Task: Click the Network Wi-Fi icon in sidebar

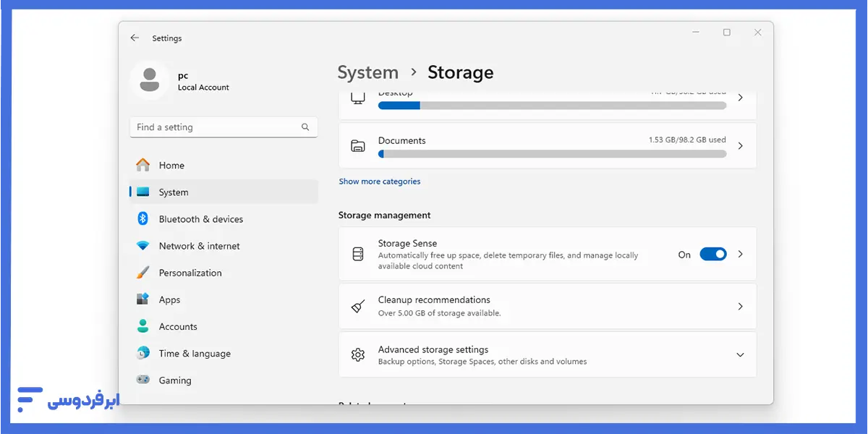Action: coord(143,246)
